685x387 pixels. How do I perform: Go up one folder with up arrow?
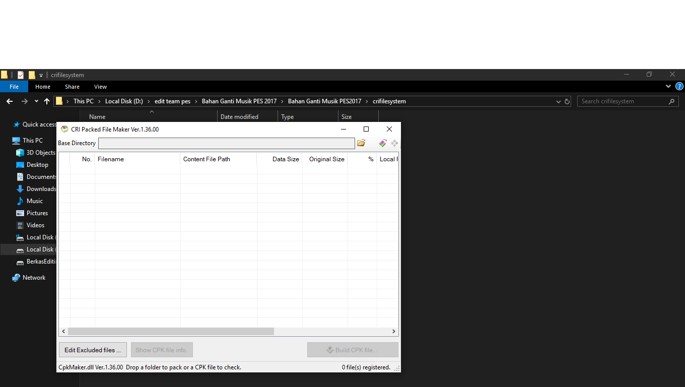pyautogui.click(x=47, y=101)
